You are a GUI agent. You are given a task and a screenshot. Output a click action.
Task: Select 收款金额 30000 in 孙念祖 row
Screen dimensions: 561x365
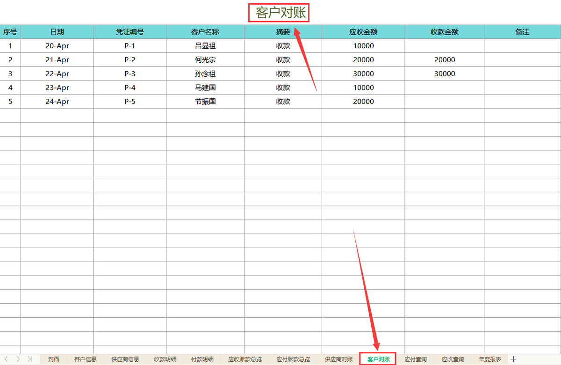[x=445, y=74]
